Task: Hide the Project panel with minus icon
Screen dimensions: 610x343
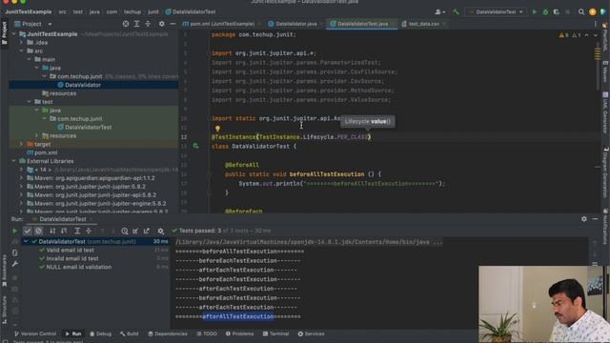Action: 173,24
